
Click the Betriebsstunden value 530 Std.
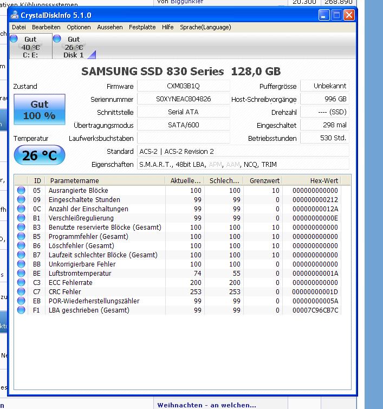(x=325, y=138)
